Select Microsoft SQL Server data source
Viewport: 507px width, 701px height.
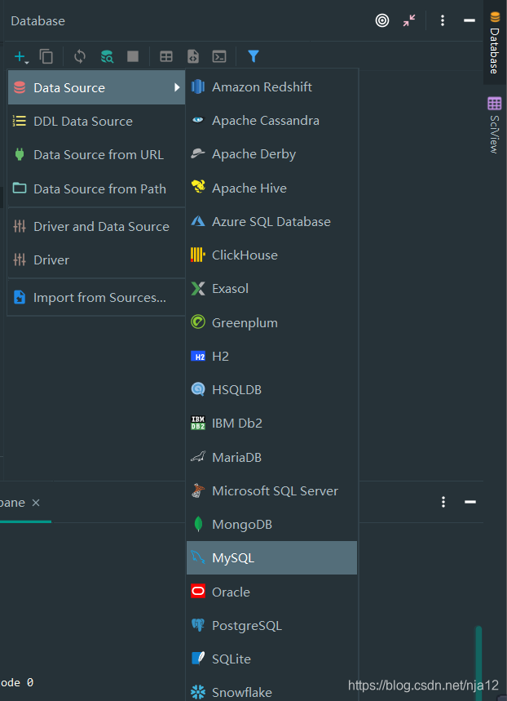(x=271, y=490)
